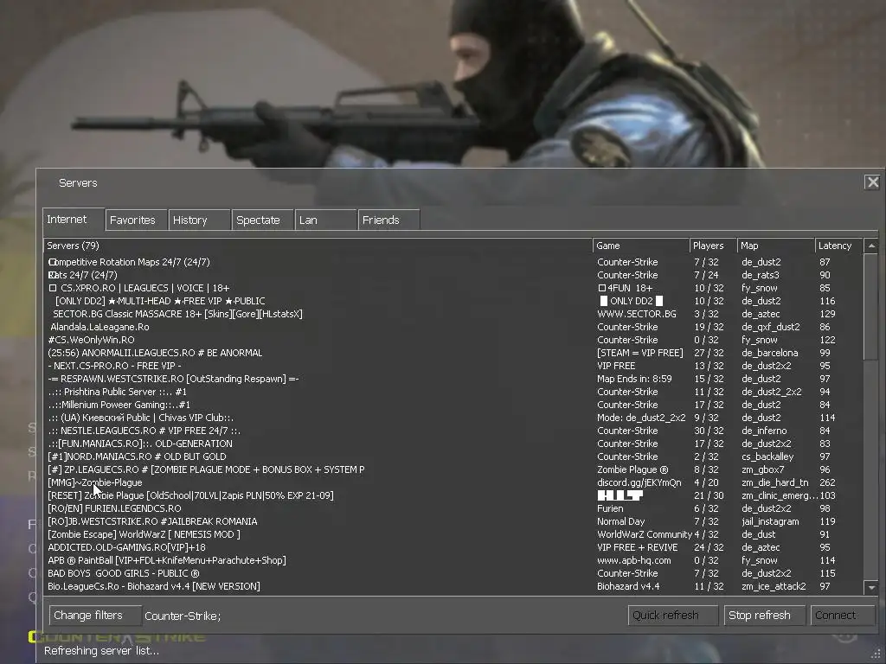Click the 262 latency value

pos(827,482)
